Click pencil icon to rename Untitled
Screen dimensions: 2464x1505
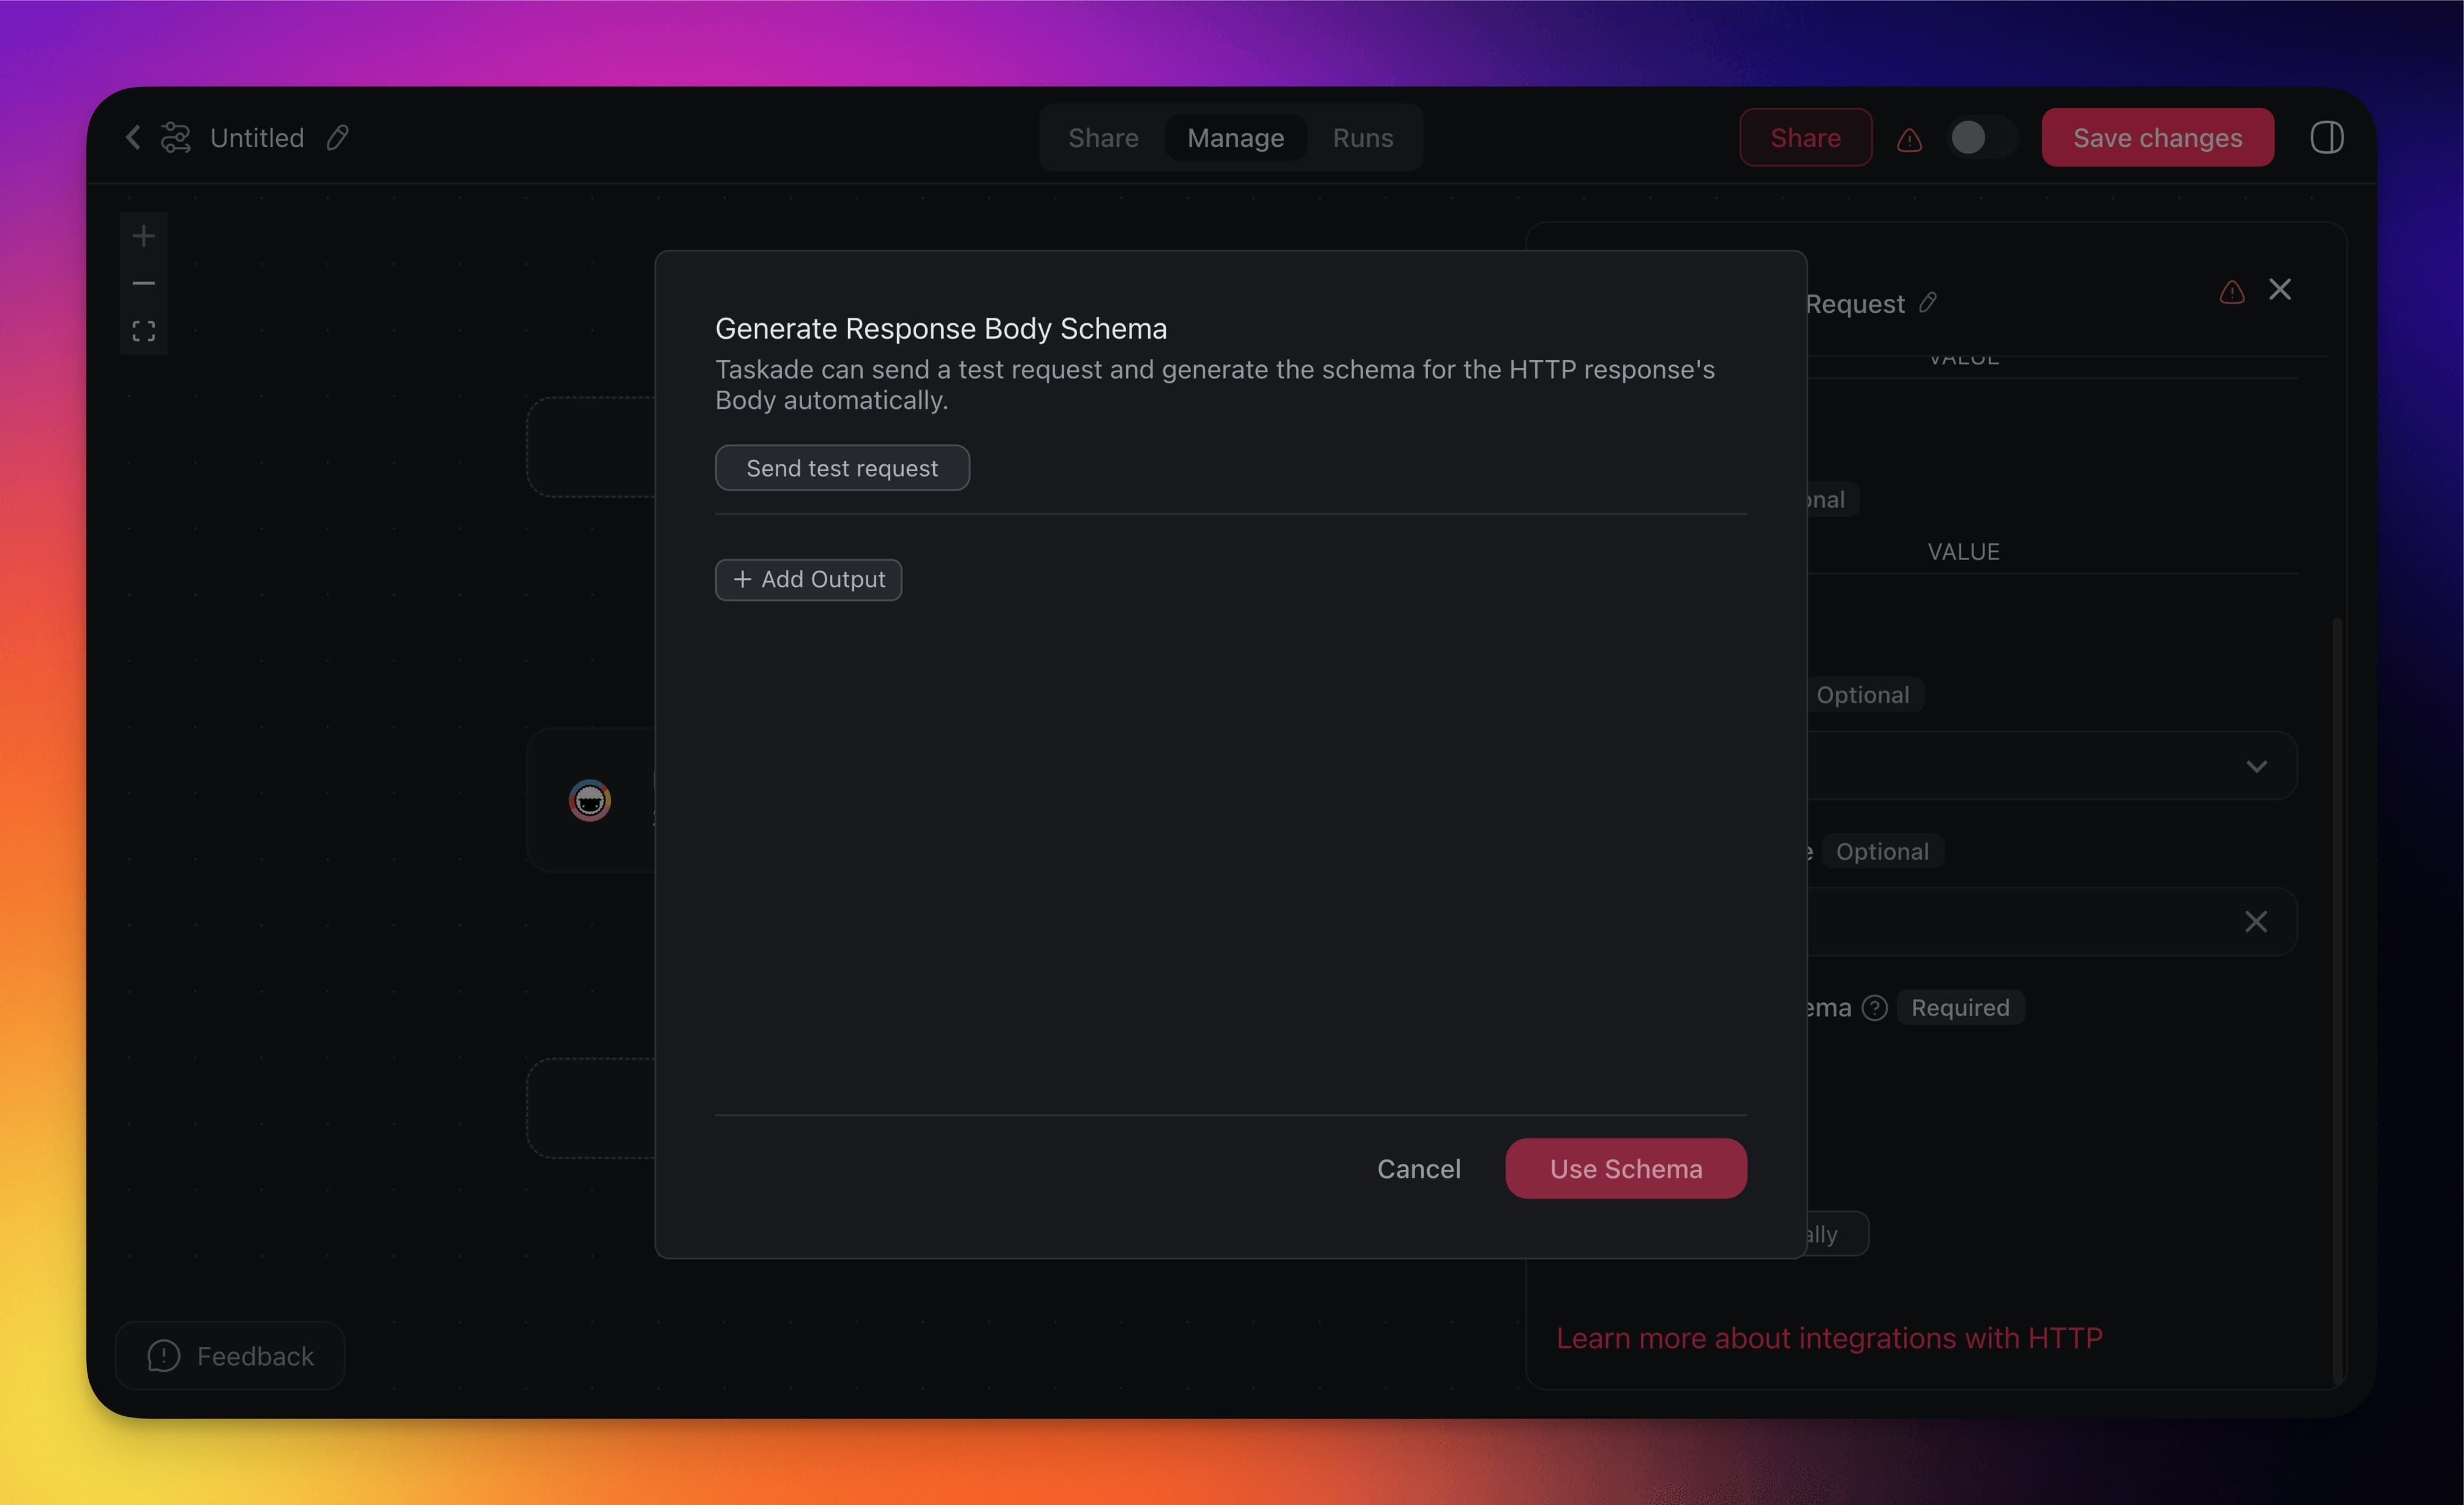click(338, 137)
